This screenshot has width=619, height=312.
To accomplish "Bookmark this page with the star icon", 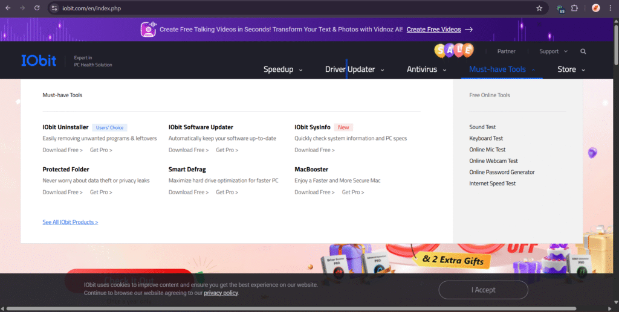I will (539, 8).
